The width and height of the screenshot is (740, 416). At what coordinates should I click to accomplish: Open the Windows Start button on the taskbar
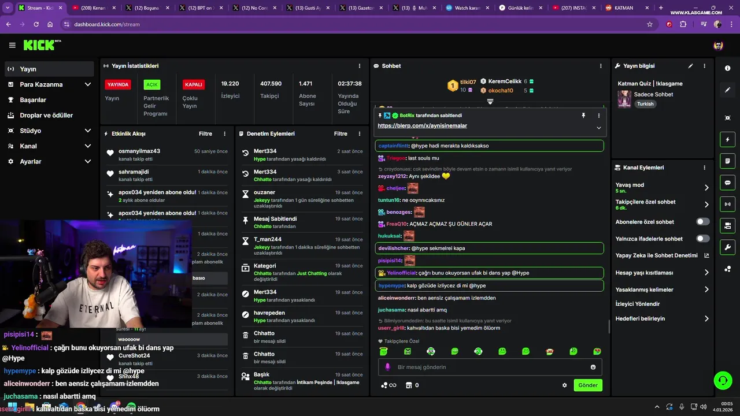coord(12,407)
